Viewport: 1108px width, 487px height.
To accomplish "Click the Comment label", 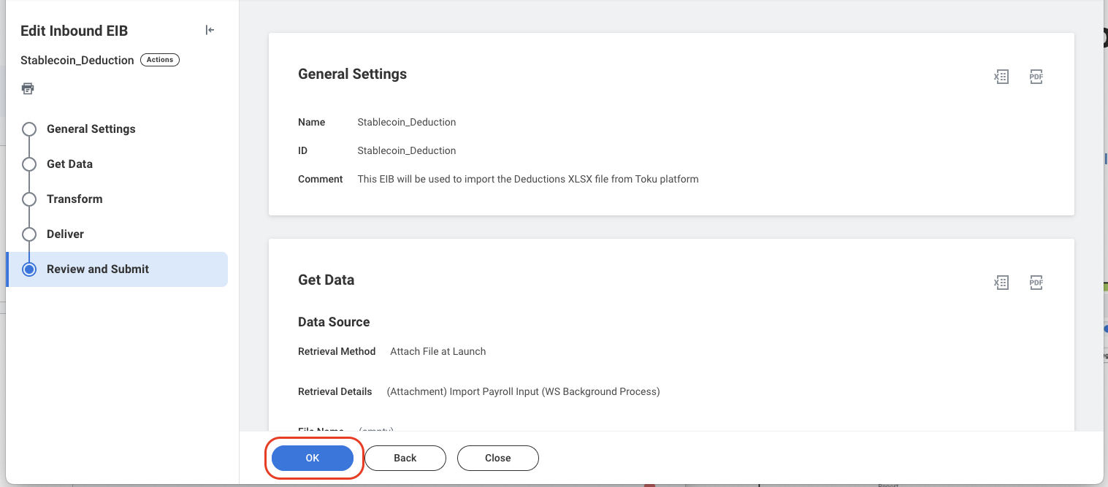I will point(321,179).
